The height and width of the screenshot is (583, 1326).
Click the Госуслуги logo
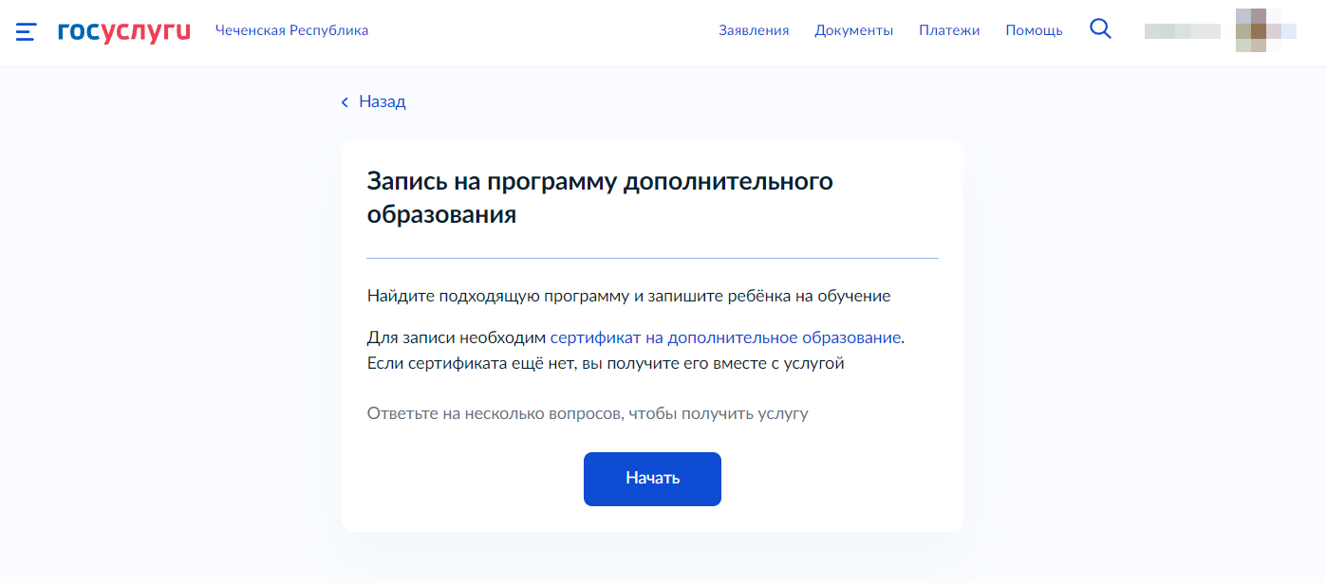(x=124, y=31)
